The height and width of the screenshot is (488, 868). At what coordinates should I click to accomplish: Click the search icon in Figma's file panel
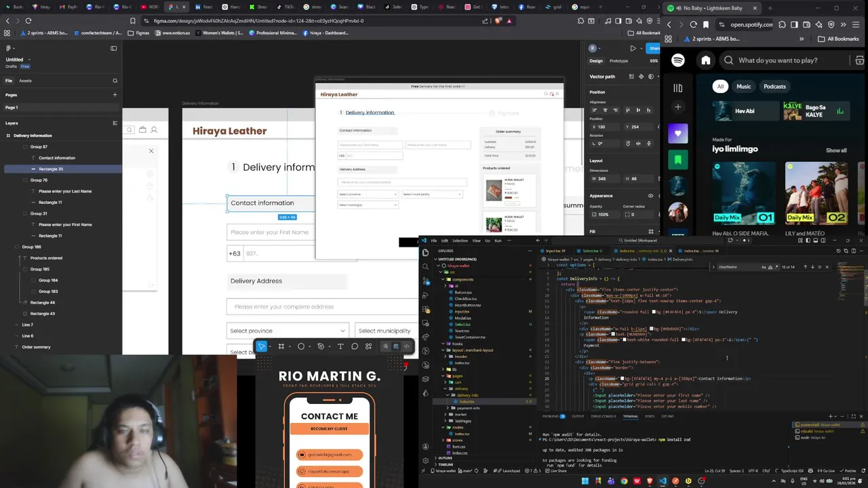tap(115, 81)
